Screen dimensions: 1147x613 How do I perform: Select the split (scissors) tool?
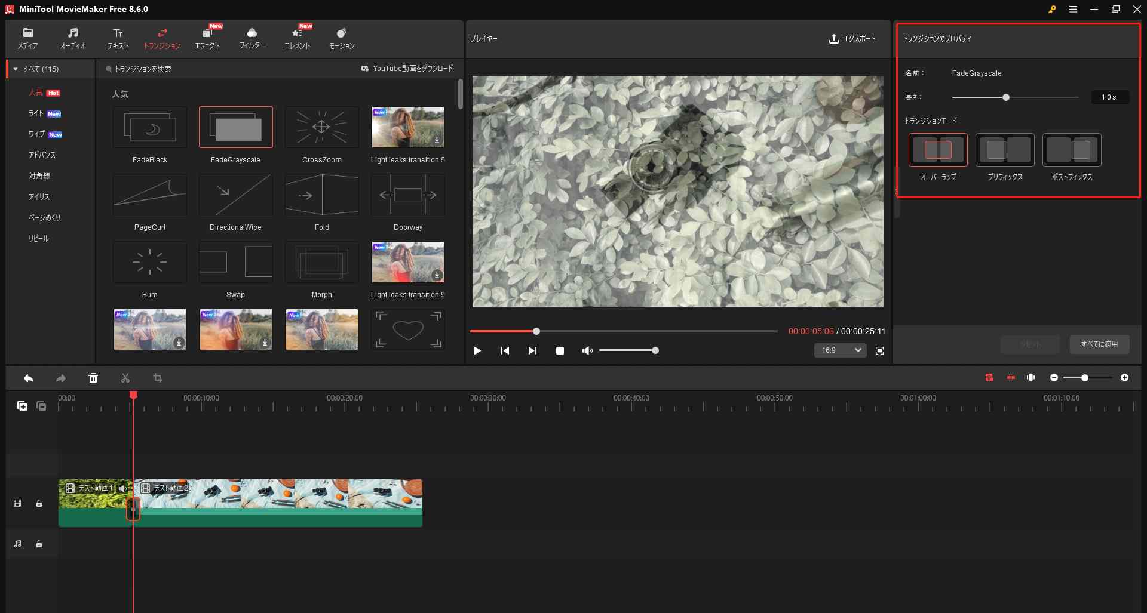click(125, 378)
